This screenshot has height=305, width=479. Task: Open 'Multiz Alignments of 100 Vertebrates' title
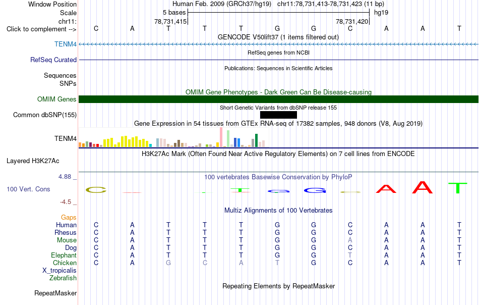tap(278, 211)
